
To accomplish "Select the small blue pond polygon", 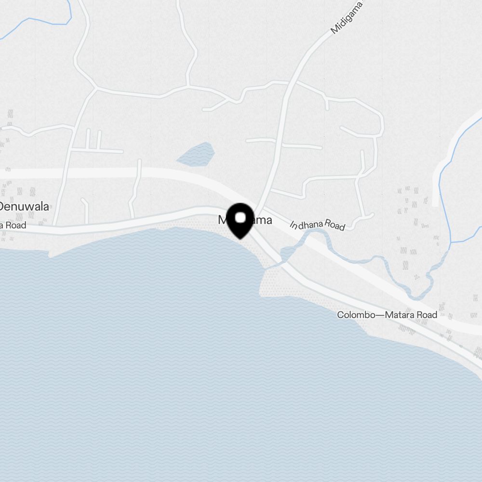I will (x=196, y=154).
